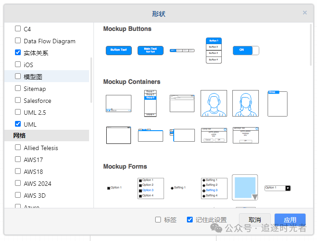Uncheck the UML shape library
This screenshot has height=241, width=317.
(18, 124)
